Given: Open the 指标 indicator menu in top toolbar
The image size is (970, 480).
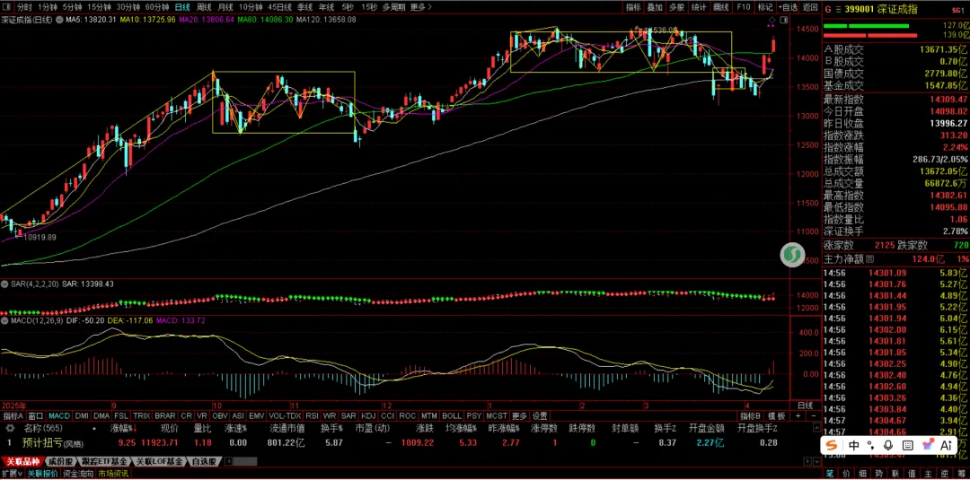Looking at the screenshot, I should (x=633, y=7).
